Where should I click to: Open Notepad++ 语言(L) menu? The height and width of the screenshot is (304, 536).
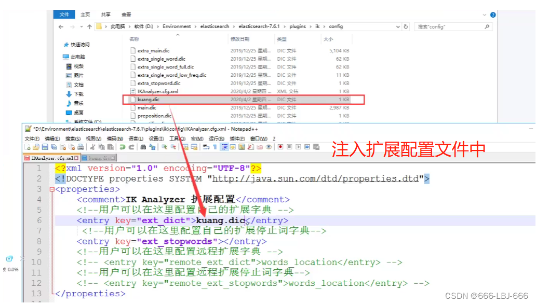136,139
